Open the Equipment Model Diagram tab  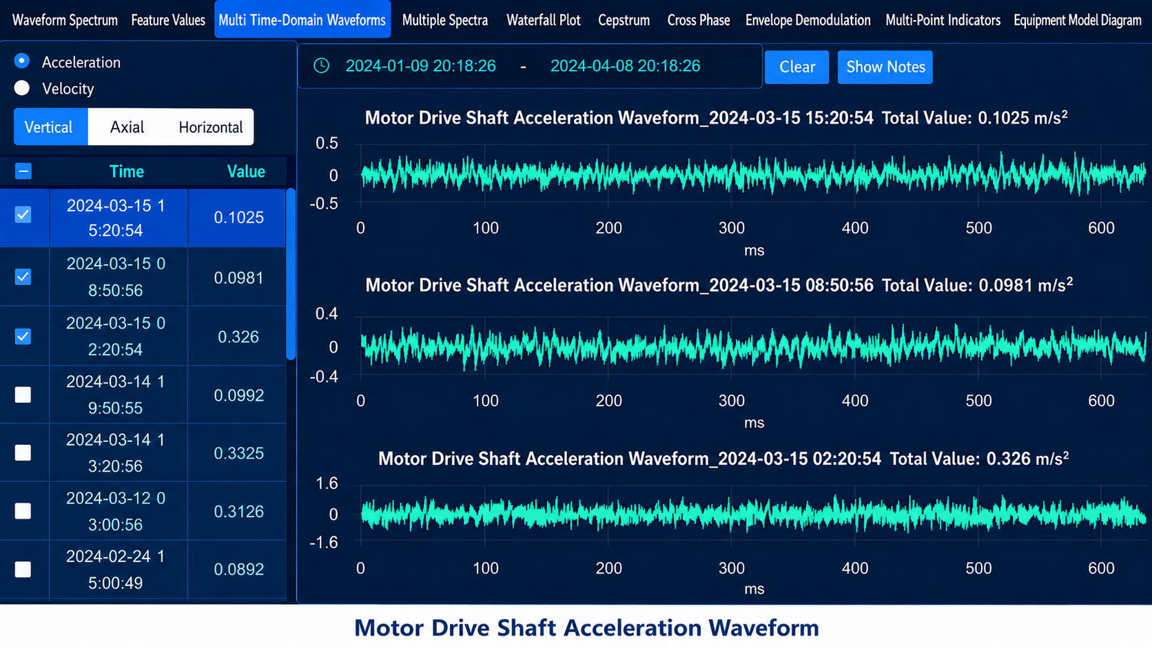(1078, 20)
